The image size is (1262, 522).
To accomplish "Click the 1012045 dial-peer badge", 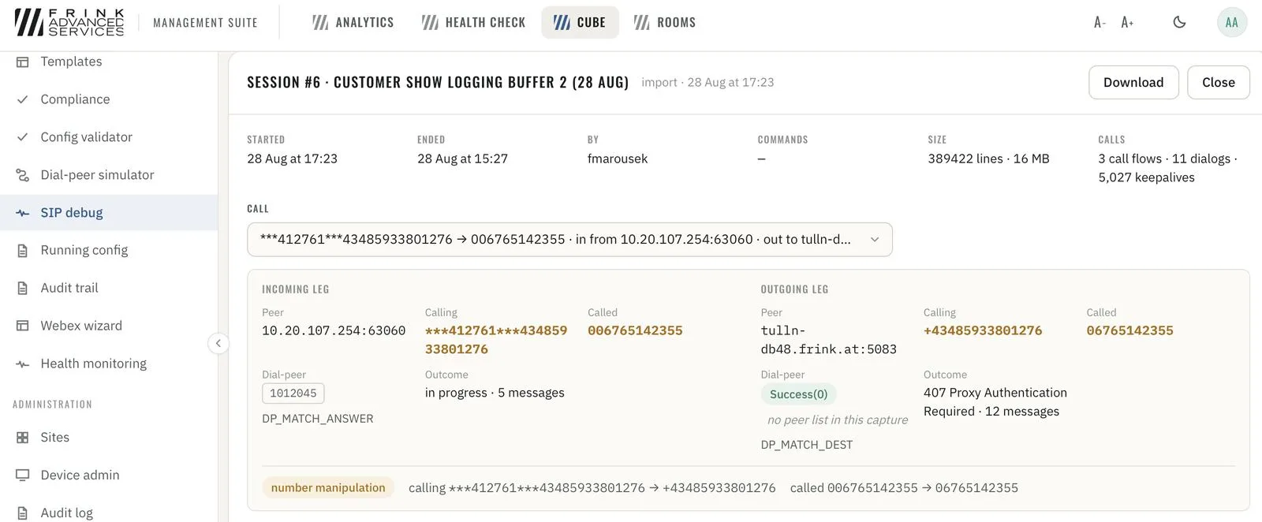I will coord(293,393).
